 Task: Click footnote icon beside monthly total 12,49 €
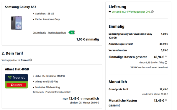click(166, 100)
